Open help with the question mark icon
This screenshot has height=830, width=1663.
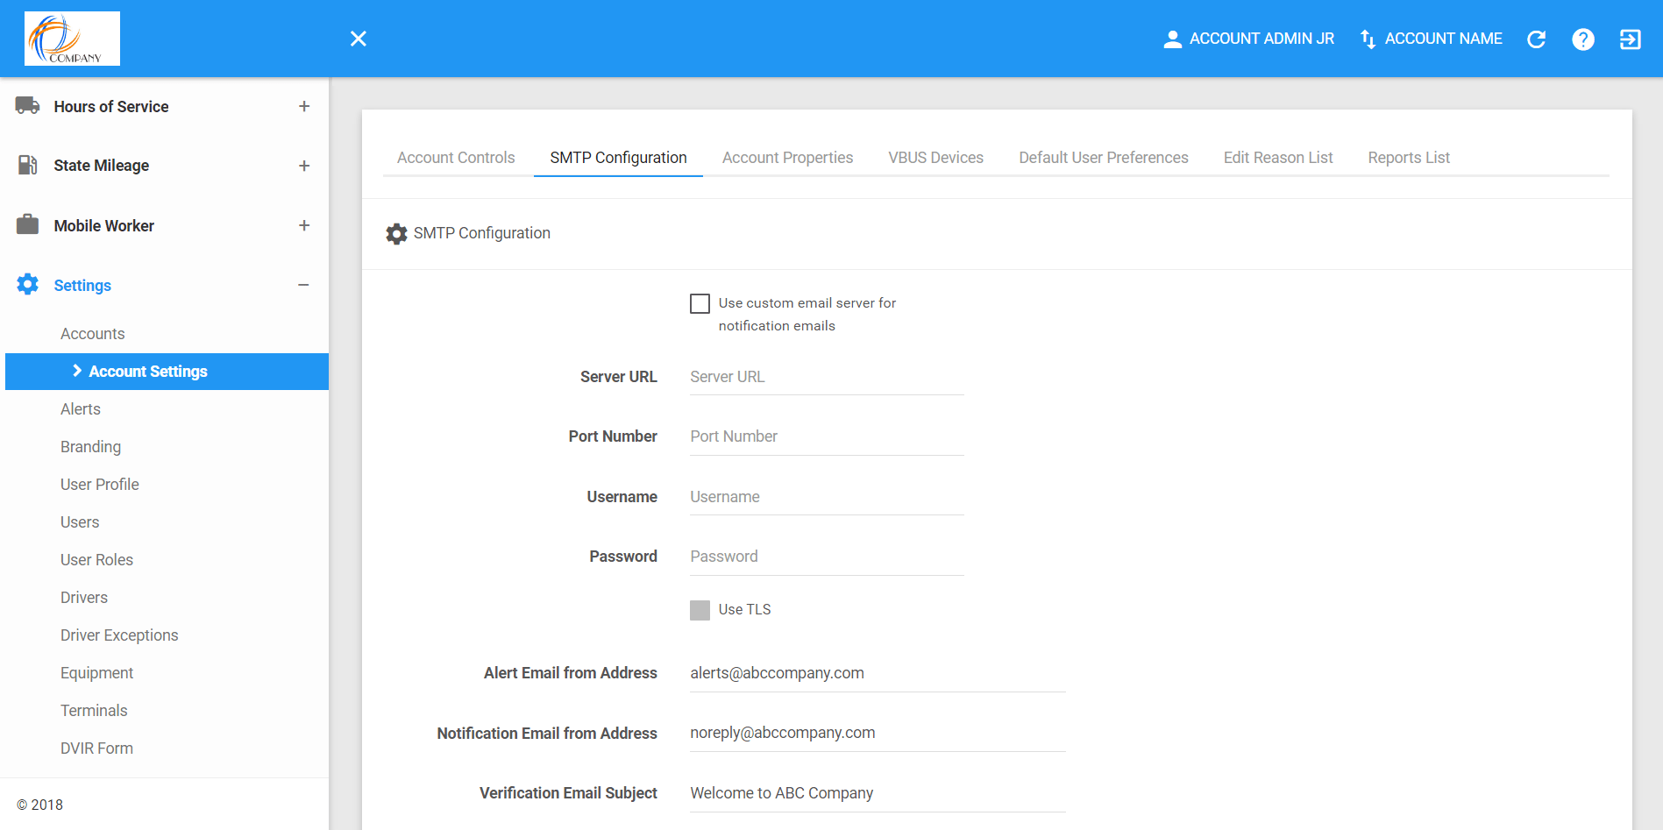click(x=1583, y=39)
